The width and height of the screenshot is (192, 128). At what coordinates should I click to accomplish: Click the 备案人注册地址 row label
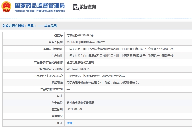(x=53, y=49)
